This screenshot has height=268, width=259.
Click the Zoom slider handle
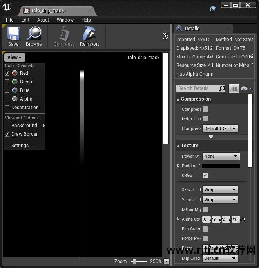pos(134,261)
